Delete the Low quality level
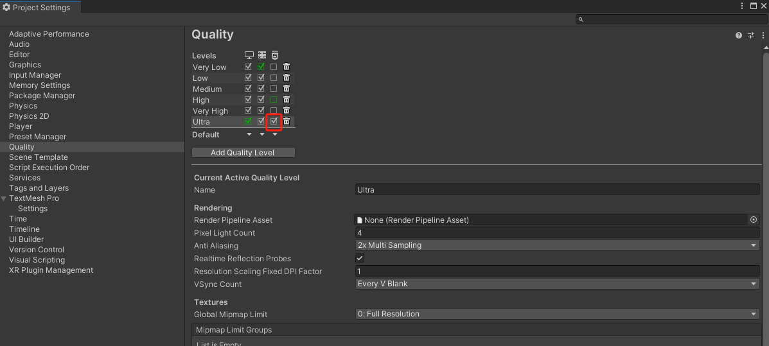This screenshot has width=769, height=346. [287, 78]
